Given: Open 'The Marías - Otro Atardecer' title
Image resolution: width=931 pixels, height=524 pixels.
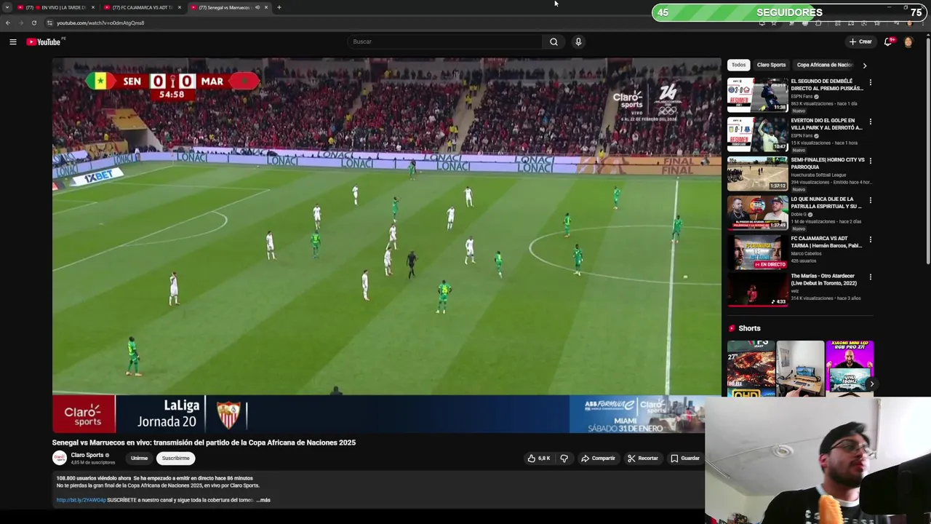Looking at the screenshot, I should click(x=824, y=279).
